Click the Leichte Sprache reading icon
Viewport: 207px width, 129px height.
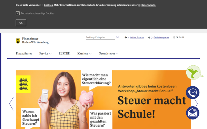[x=126, y=37]
